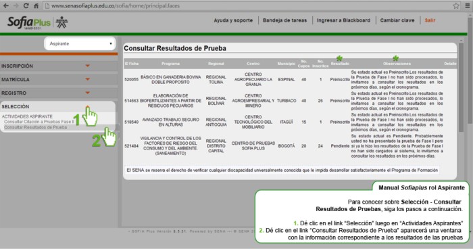Click the No. Inscritos column header
Image resolution: width=473 pixels, height=249 pixels.
[x=320, y=64]
